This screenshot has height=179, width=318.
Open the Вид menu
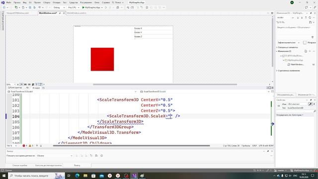[x=24, y=2]
